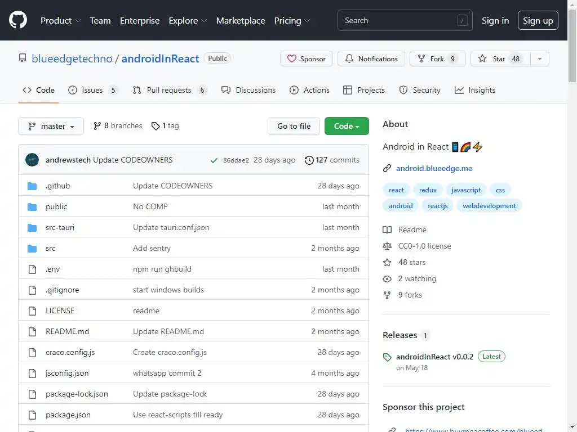Click the release tag icon by androidInReact v0.0.2

click(387, 357)
